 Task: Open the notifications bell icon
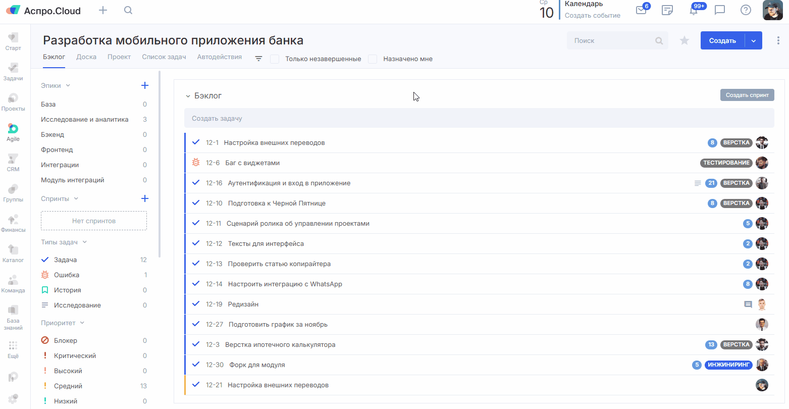click(x=694, y=10)
